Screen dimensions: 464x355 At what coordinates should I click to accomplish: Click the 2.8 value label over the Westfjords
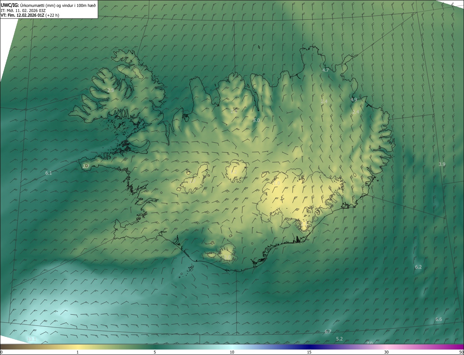coord(111,90)
